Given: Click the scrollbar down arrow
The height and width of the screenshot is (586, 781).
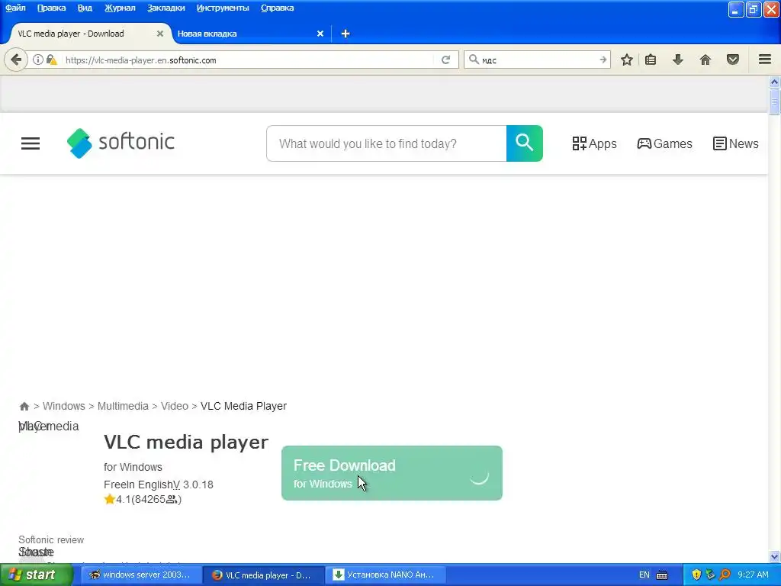Looking at the screenshot, I should (774, 556).
